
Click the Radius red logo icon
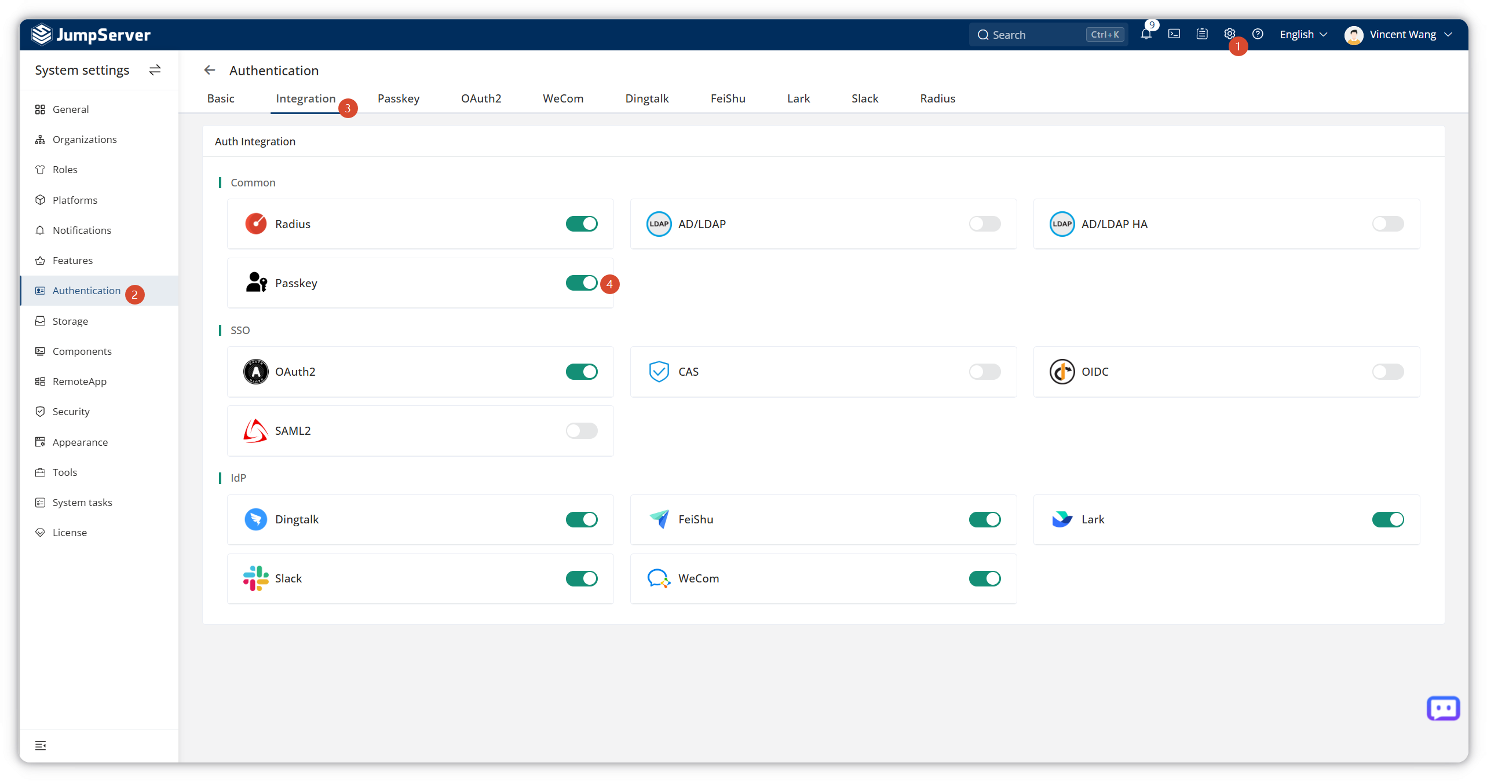pos(255,224)
